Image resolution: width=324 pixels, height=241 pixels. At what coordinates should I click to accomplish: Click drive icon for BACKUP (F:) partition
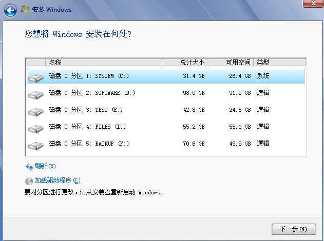click(x=36, y=145)
